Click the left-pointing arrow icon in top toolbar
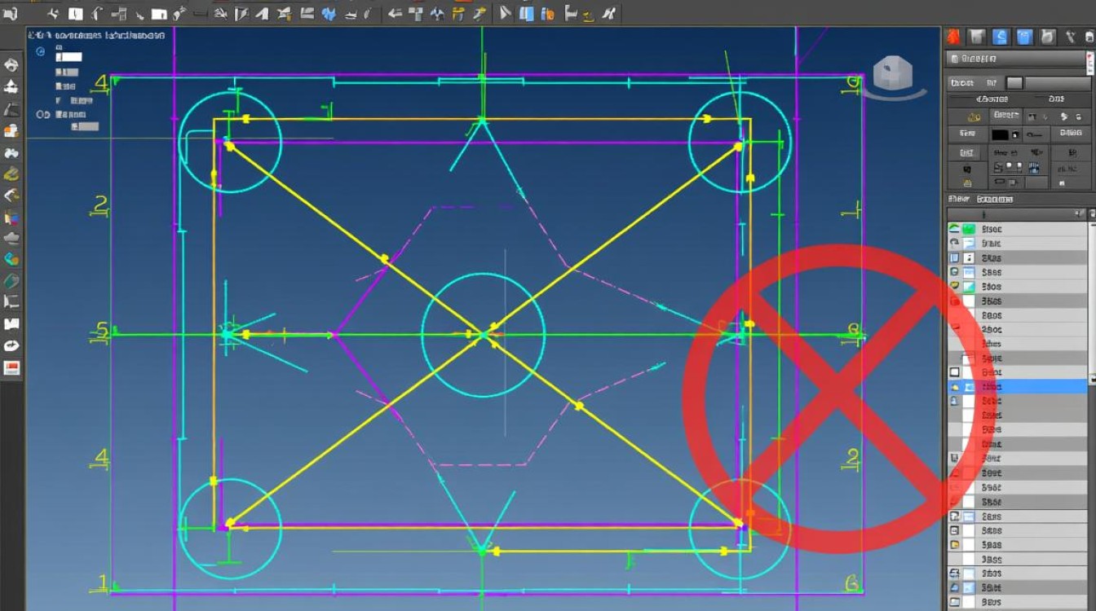 click(395, 13)
